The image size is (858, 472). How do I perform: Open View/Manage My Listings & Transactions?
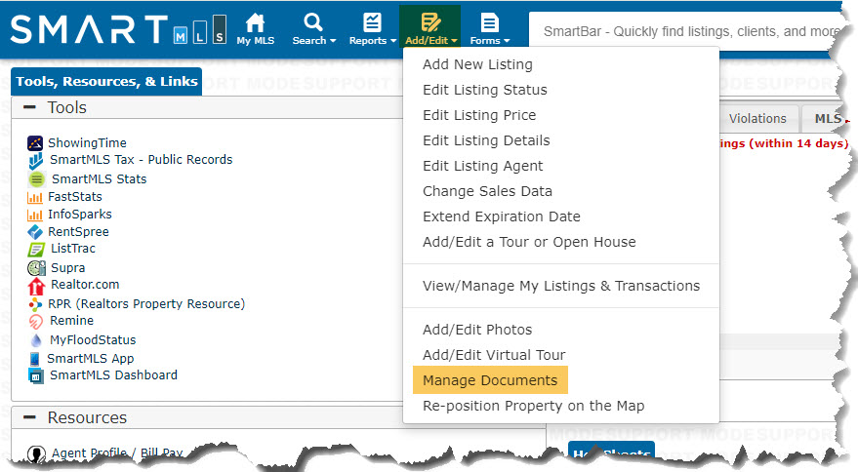(561, 286)
